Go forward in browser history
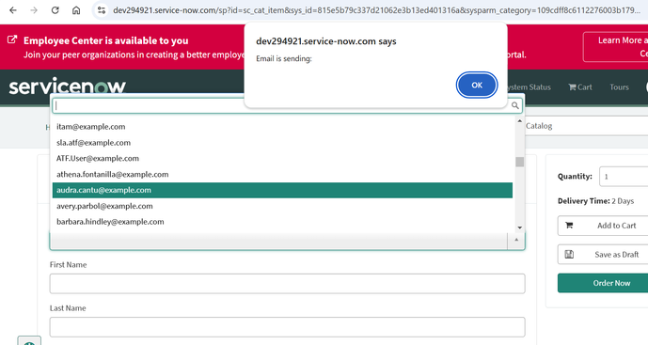 34,10
